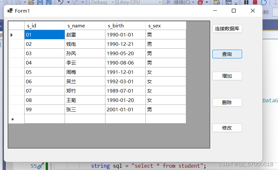Image resolution: width=278 pixels, height=170 pixels.
Task: Sort by the s_sex column header
Action: pyautogui.click(x=166, y=26)
